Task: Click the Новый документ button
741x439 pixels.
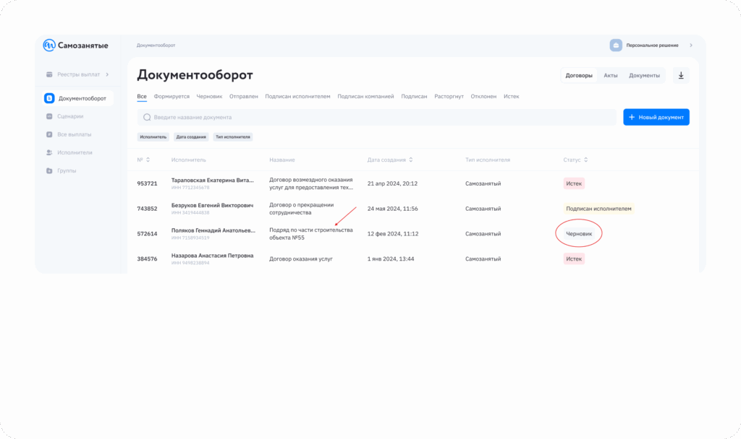Action: tap(656, 117)
